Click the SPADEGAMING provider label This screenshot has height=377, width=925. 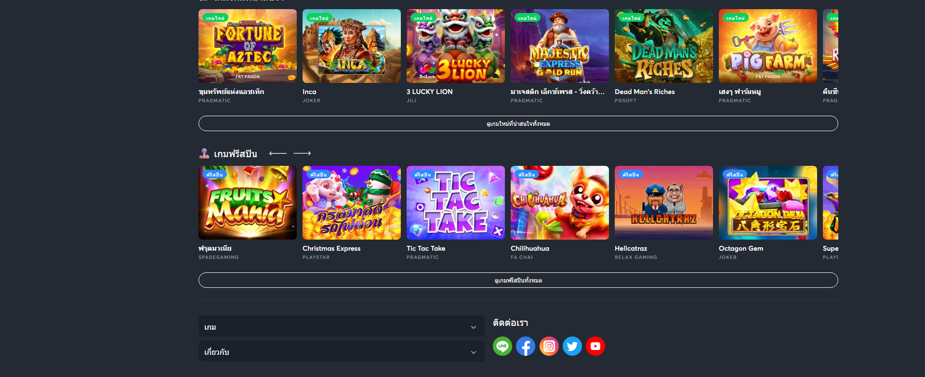219,257
